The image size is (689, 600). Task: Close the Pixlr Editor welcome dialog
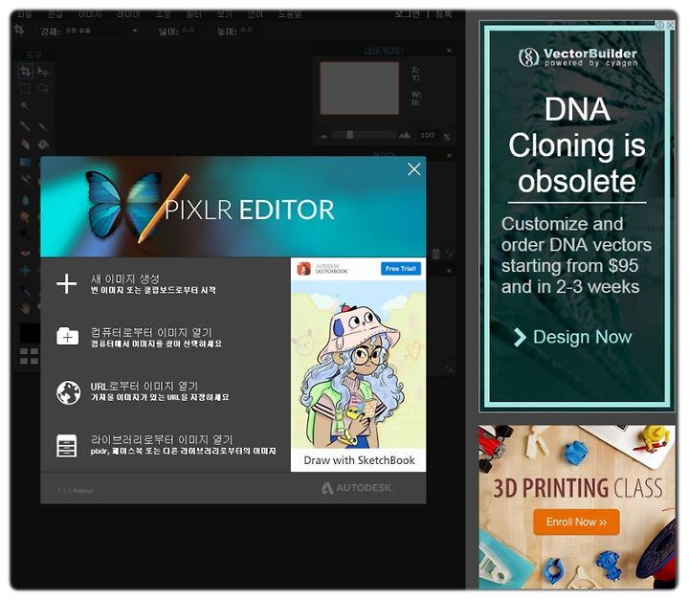[x=413, y=169]
